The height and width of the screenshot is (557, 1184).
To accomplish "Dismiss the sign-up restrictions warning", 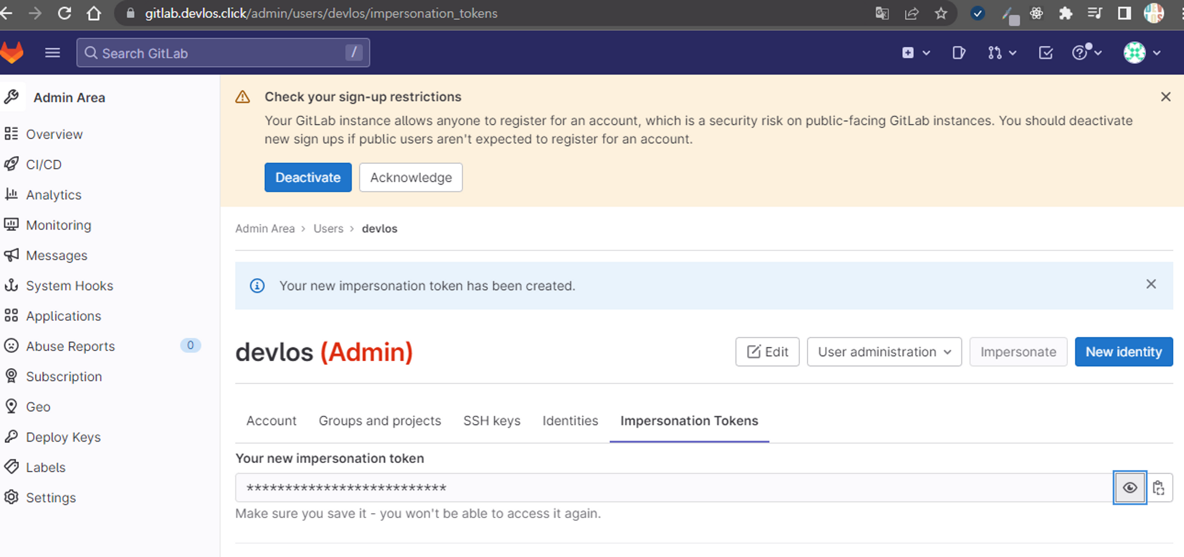I will point(1166,96).
